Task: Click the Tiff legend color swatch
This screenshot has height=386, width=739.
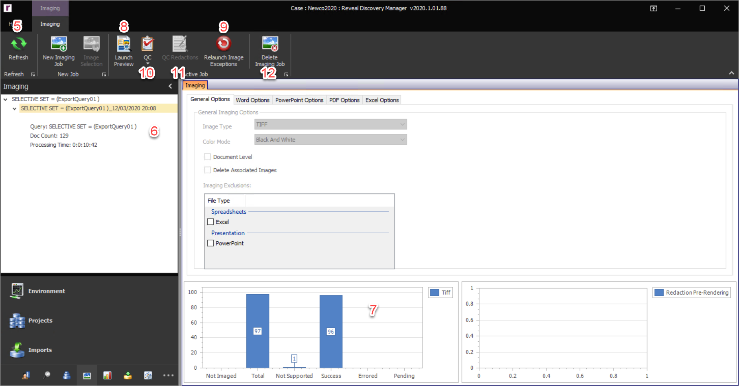Action: tap(434, 293)
